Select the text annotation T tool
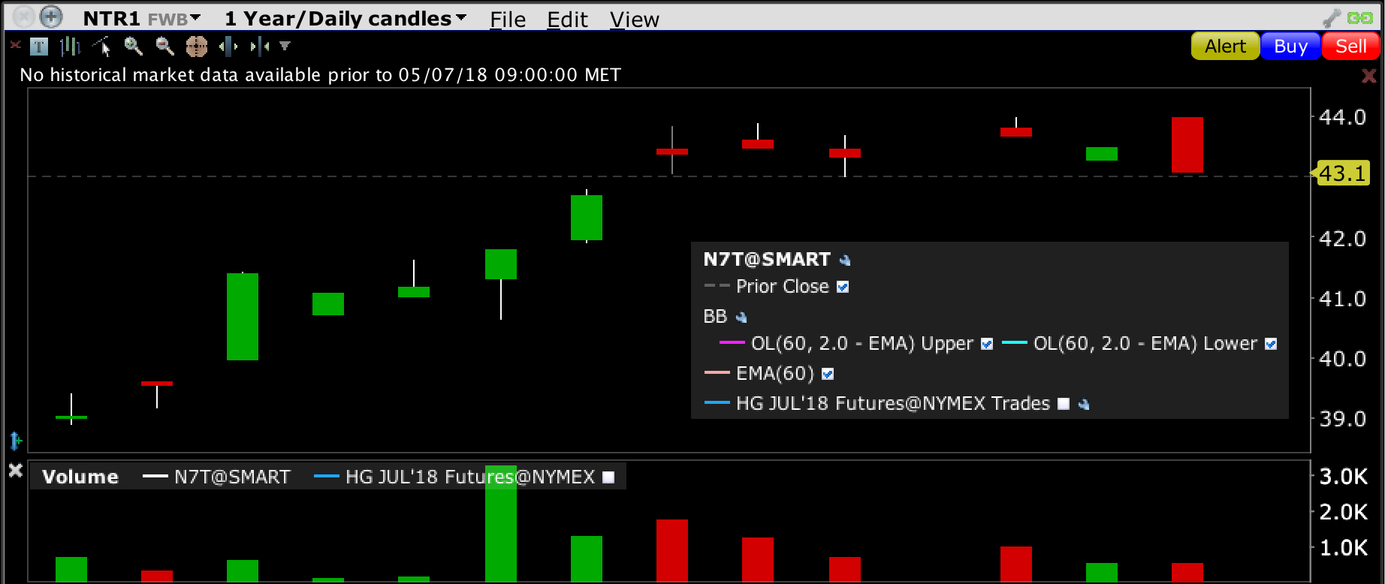 (39, 47)
